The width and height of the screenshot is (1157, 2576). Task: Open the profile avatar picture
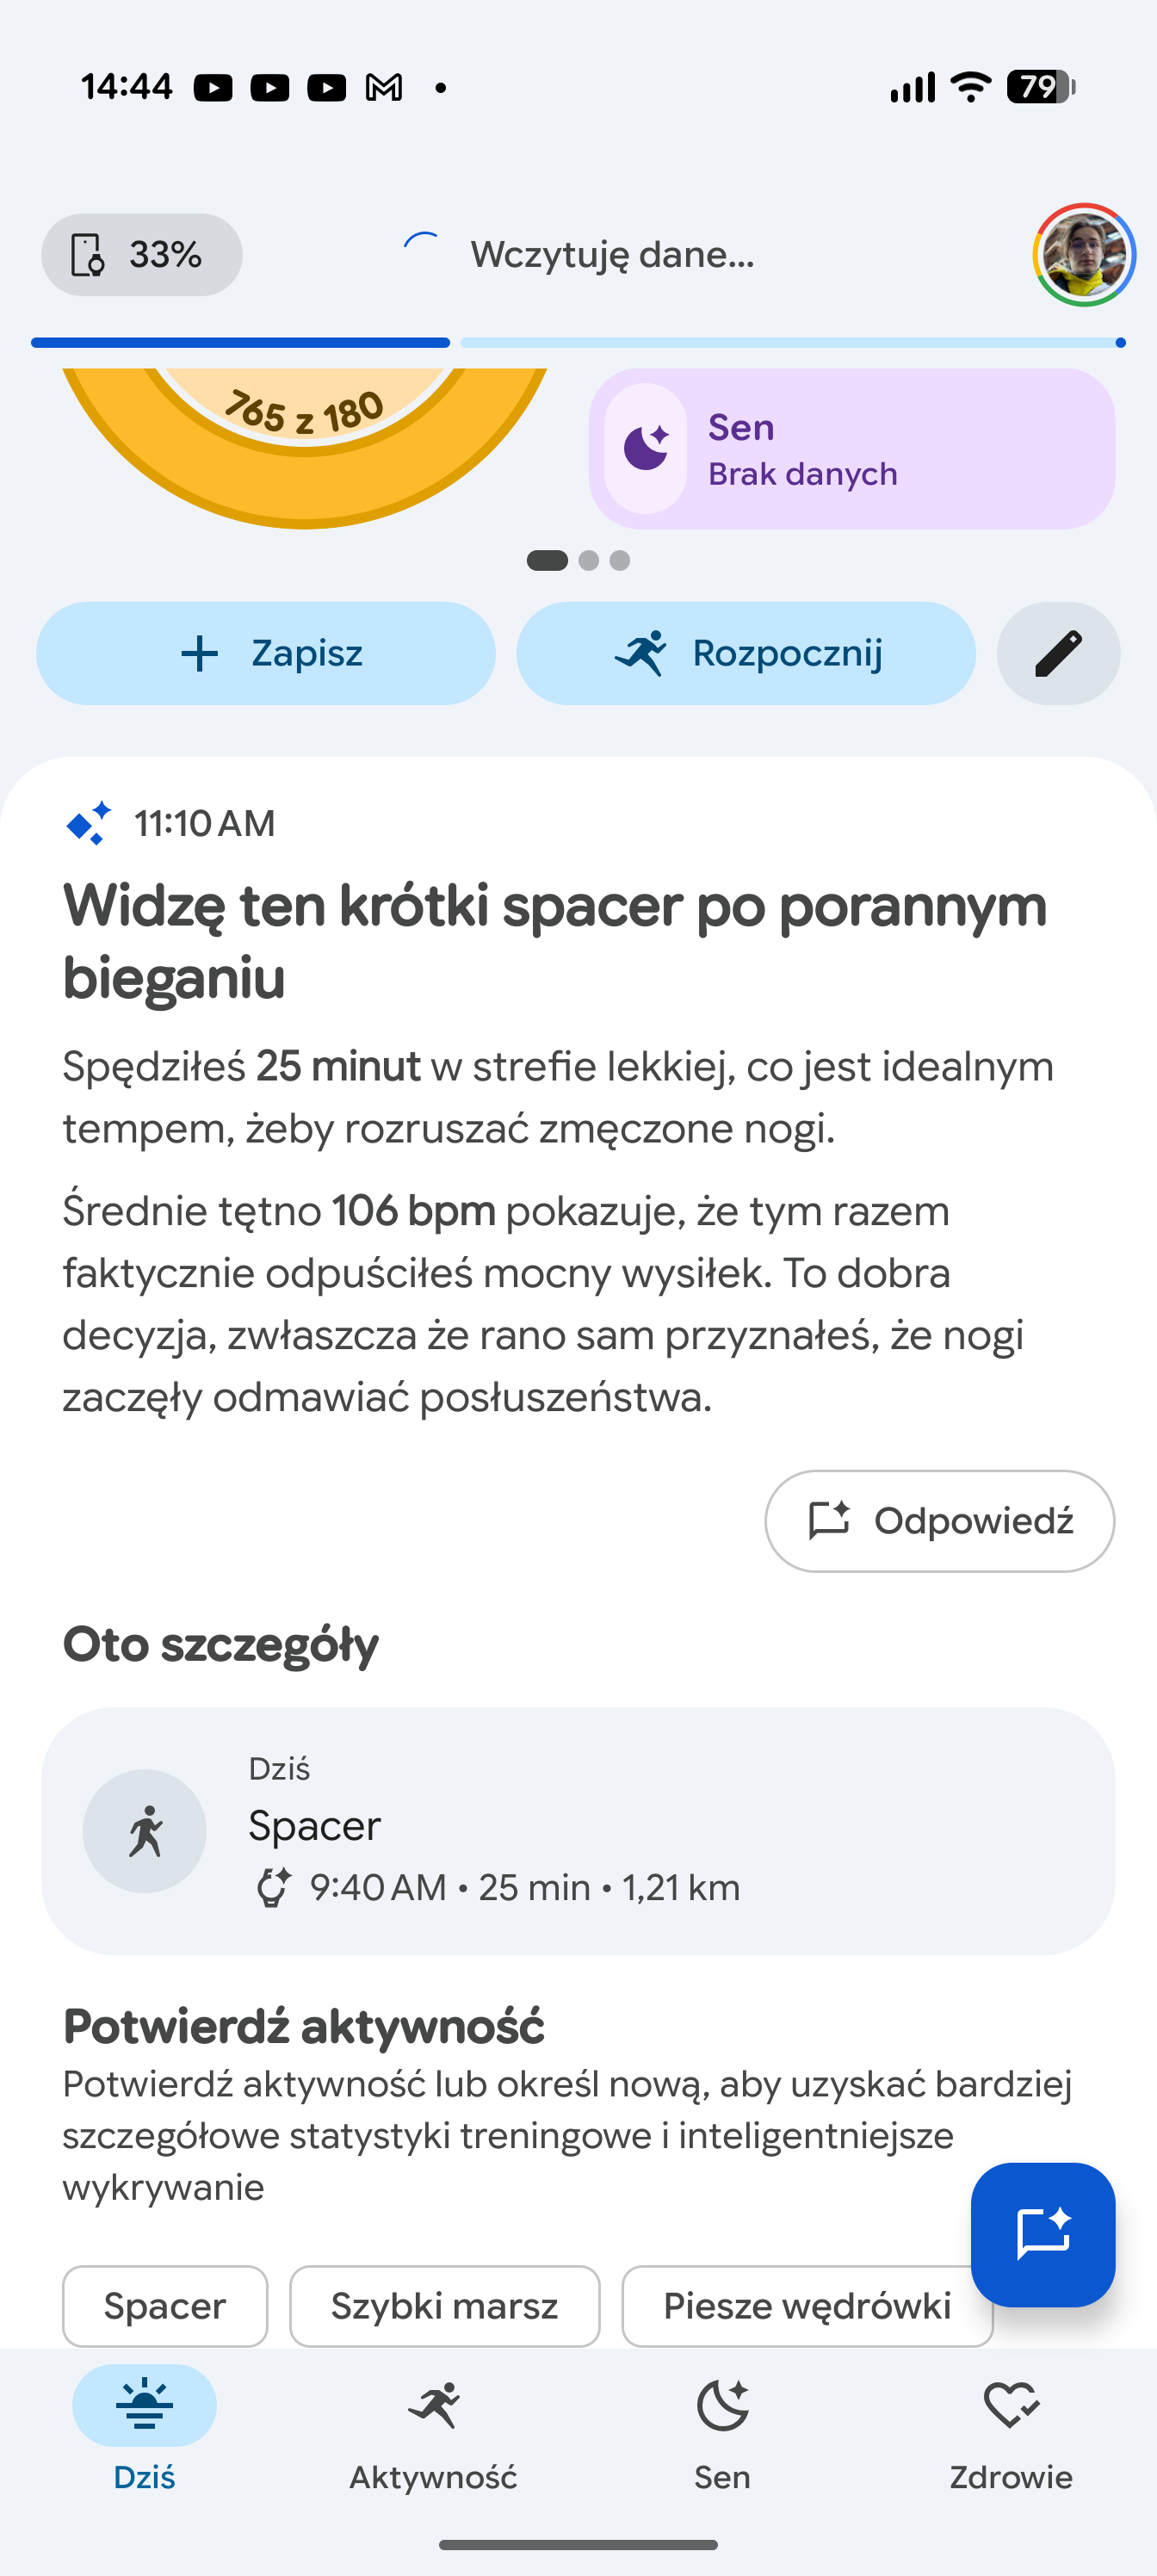[1084, 255]
